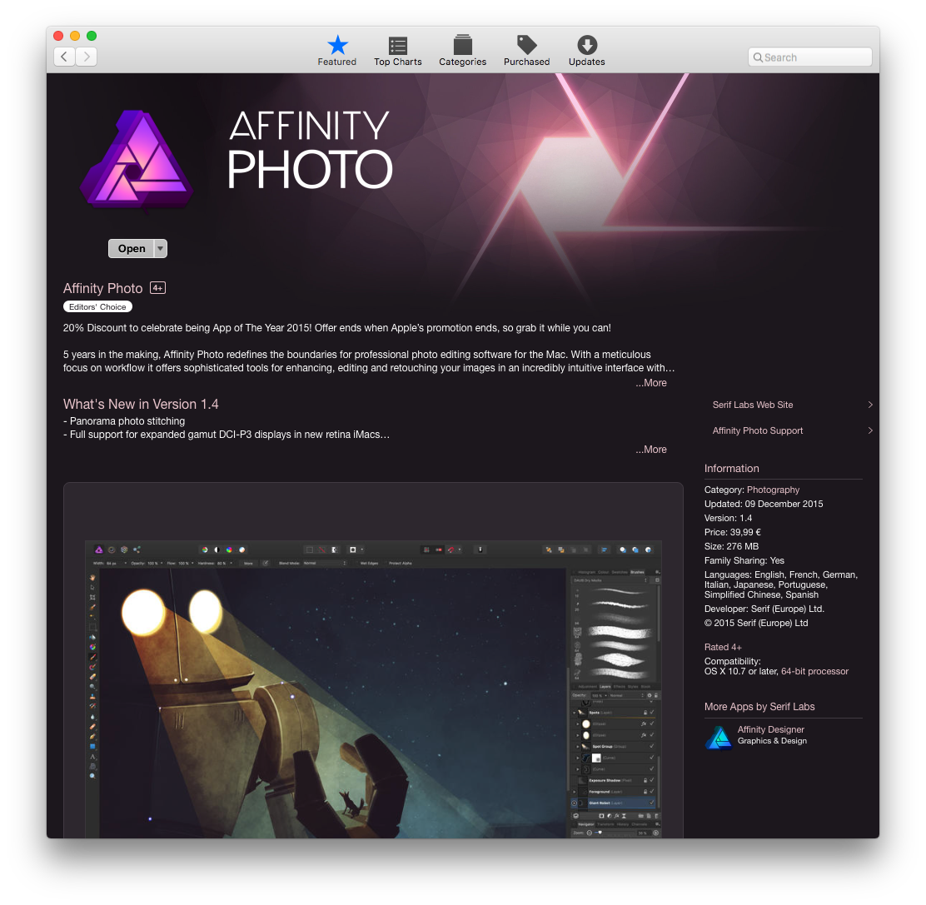Click the Developer: Serif (Europe) Ltd. text
Screen dimensions: 926x905
pos(764,609)
